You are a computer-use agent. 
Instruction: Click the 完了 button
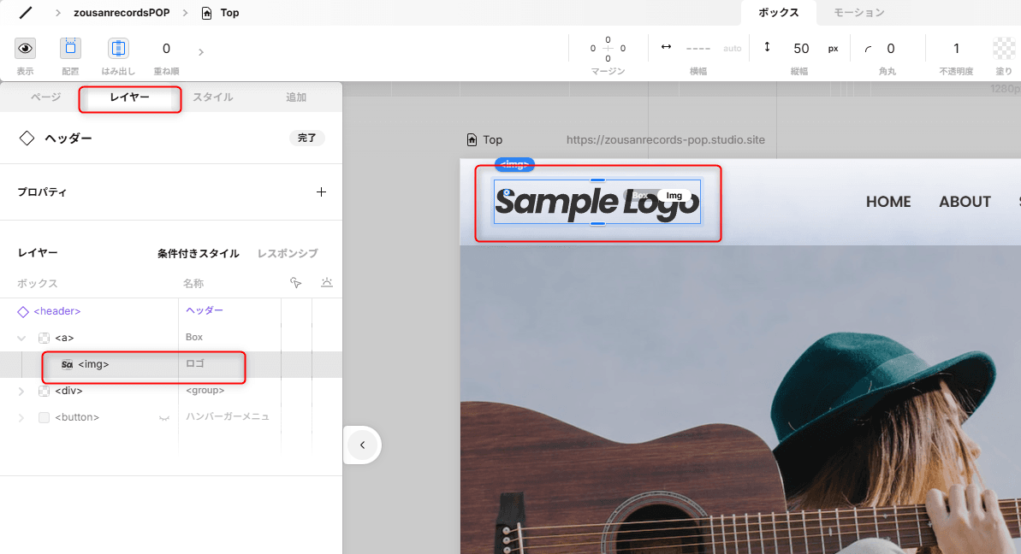click(x=306, y=138)
